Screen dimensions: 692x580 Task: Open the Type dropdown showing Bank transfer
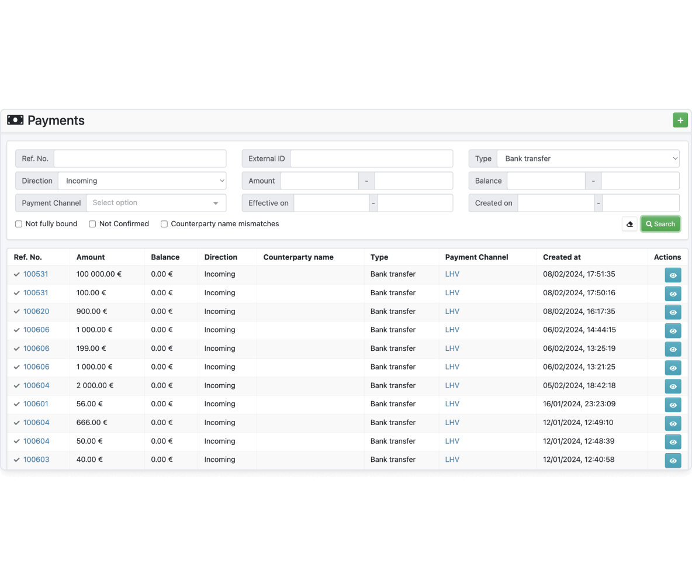[588, 158]
